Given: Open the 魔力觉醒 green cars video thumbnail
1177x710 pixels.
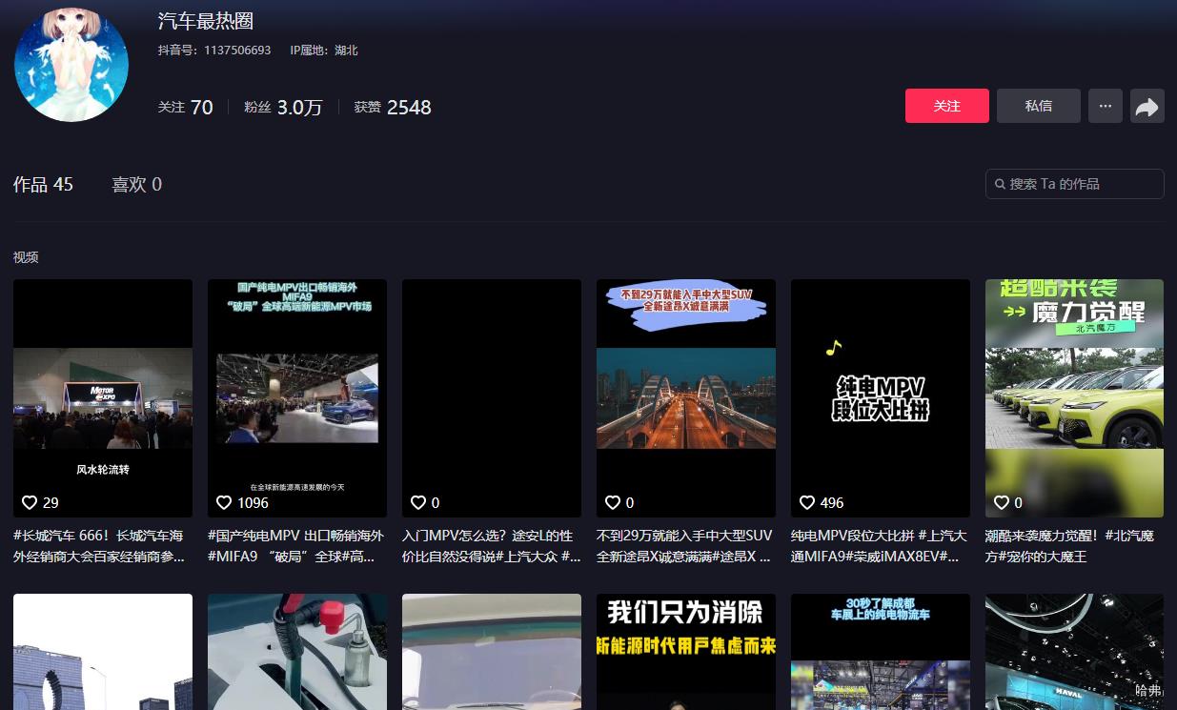Looking at the screenshot, I should pos(1074,398).
